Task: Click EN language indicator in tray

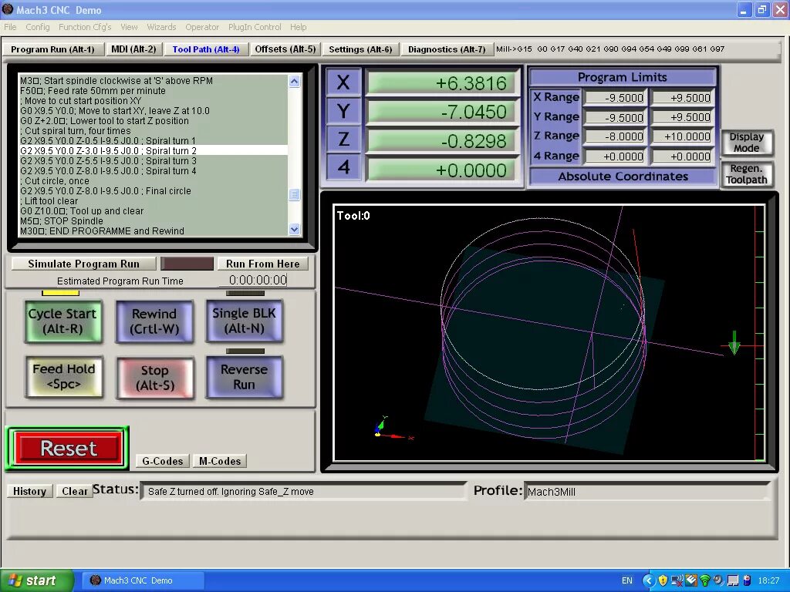Action: [626, 580]
